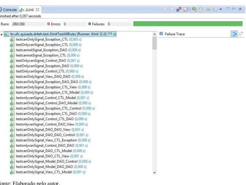246x185 pixels.
Task: Close the JUnit tab
Action: click(37, 10)
